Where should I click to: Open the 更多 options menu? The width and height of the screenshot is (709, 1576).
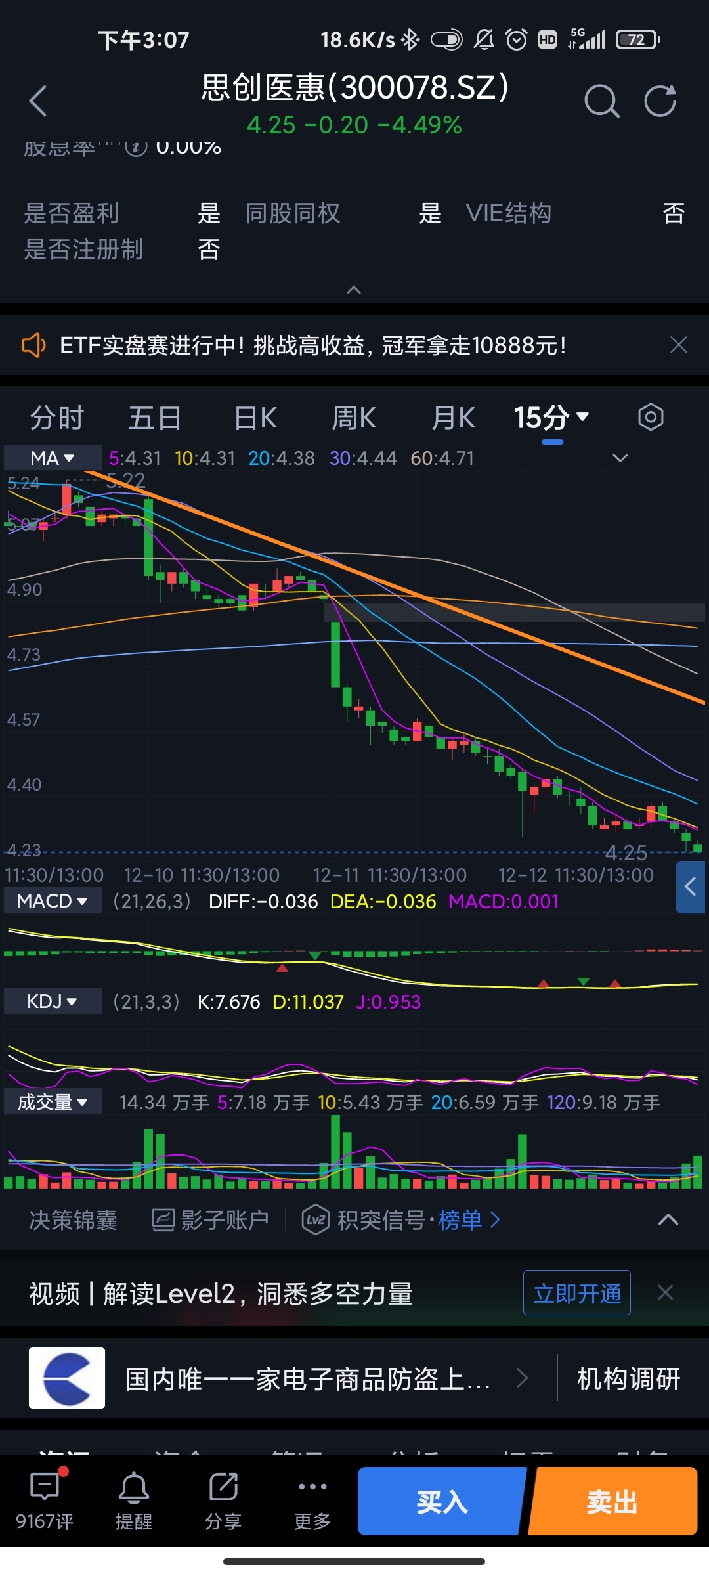[x=312, y=1500]
